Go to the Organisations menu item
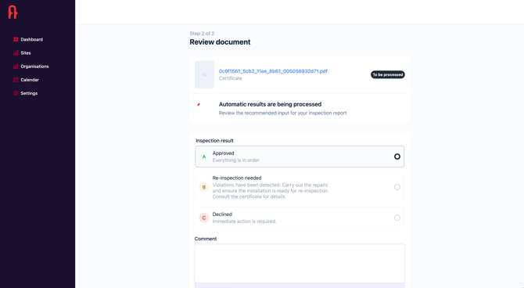524x288 pixels. tap(34, 67)
